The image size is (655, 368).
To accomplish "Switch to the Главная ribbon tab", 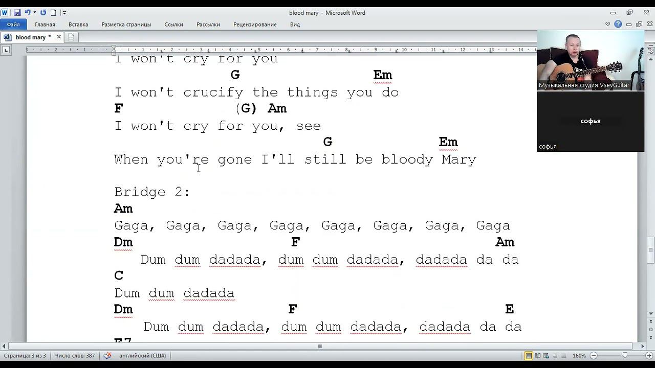I will coord(45,24).
